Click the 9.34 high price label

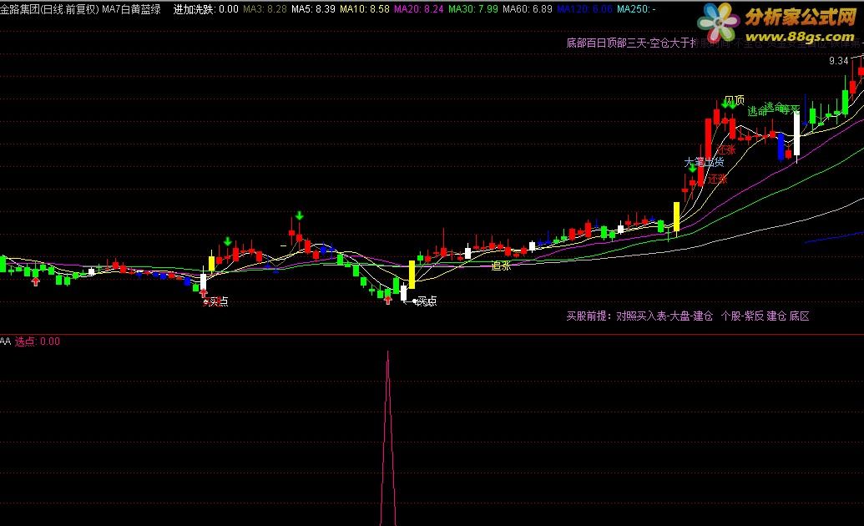(x=839, y=61)
